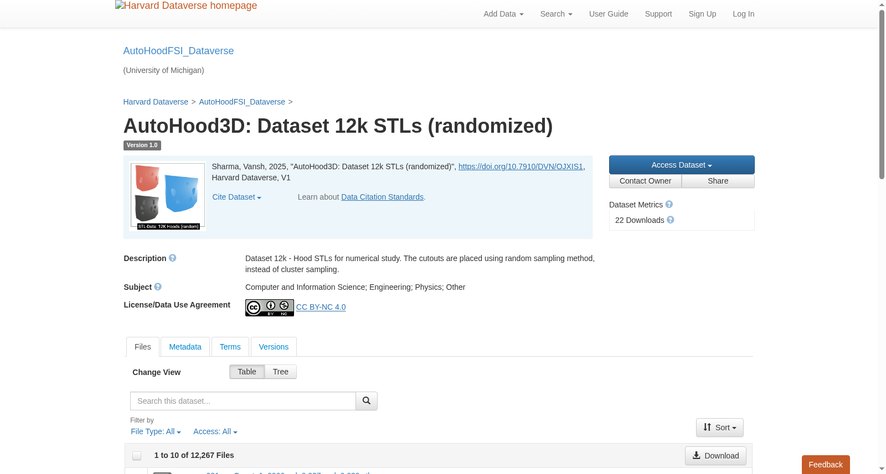Viewport: 886px width, 474px height.
Task: Open the Add Data dropdown menu
Action: (x=503, y=14)
